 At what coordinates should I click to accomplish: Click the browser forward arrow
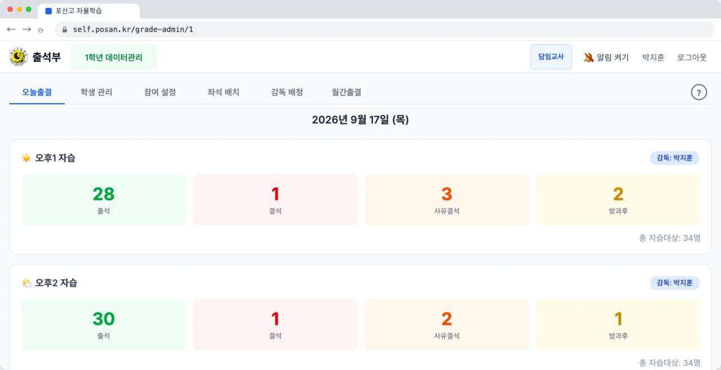click(x=26, y=29)
